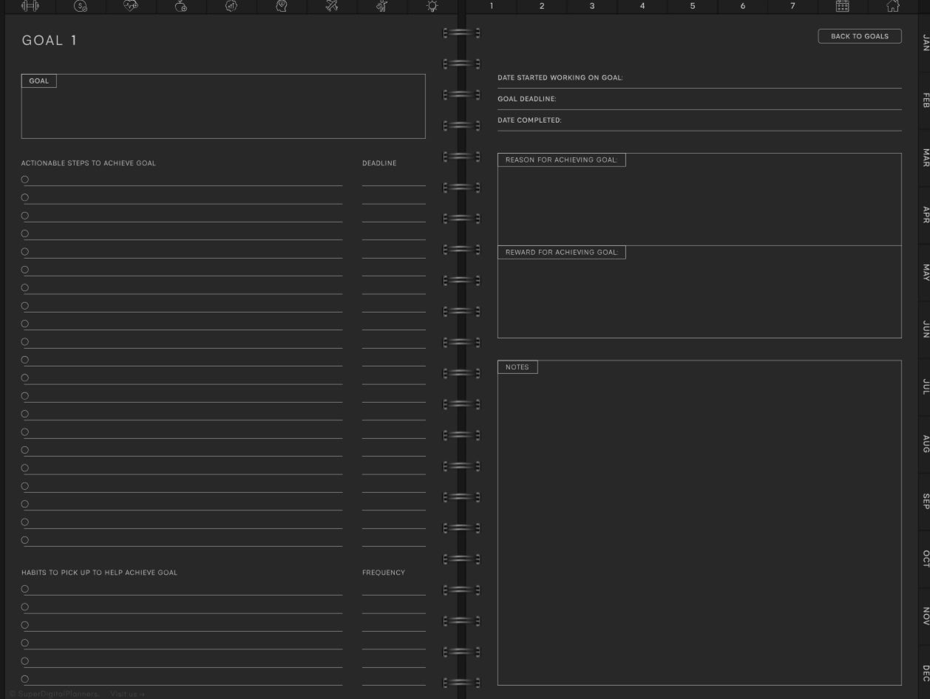Select numbered tab 7 in top bar
930x699 pixels.
coord(792,6)
